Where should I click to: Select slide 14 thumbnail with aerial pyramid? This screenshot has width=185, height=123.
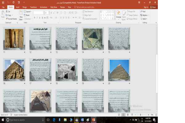(93, 38)
